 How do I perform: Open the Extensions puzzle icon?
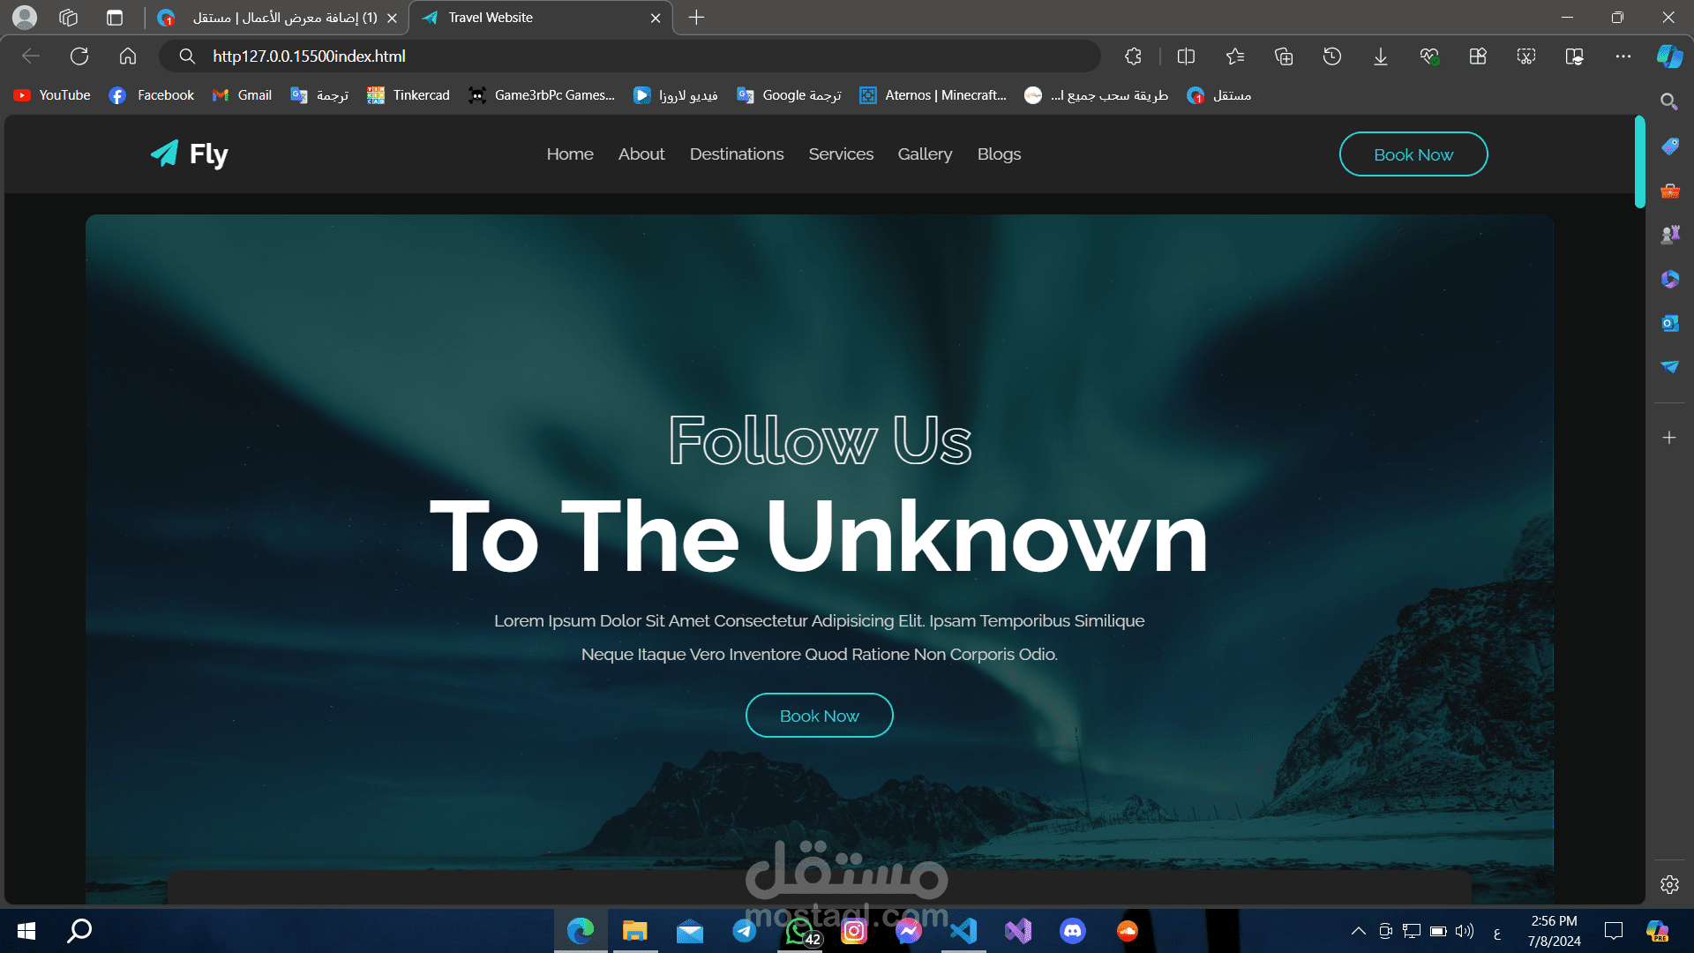(1134, 56)
